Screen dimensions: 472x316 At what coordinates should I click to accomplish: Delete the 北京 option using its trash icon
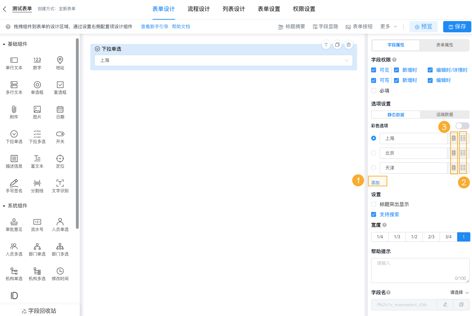click(x=454, y=153)
